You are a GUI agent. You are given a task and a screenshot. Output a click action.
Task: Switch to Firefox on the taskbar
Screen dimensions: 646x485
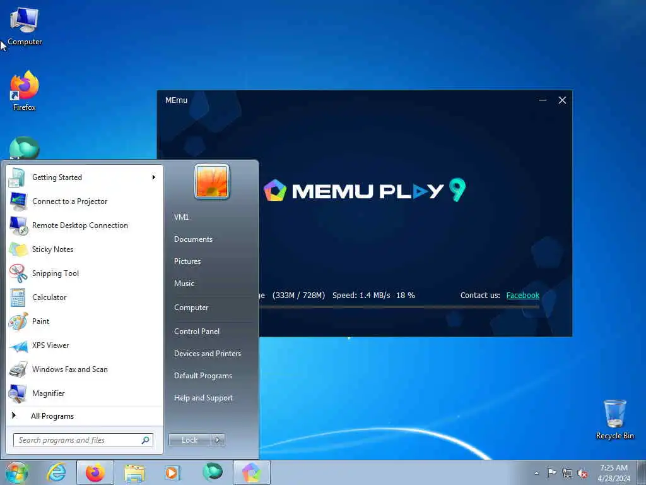coord(95,472)
